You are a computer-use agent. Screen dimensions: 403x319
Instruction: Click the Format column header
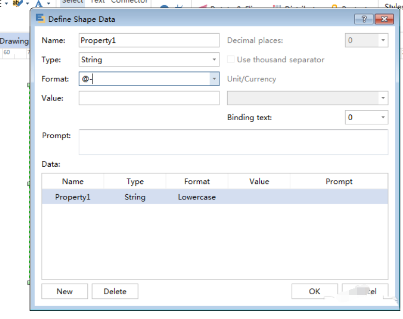click(197, 181)
